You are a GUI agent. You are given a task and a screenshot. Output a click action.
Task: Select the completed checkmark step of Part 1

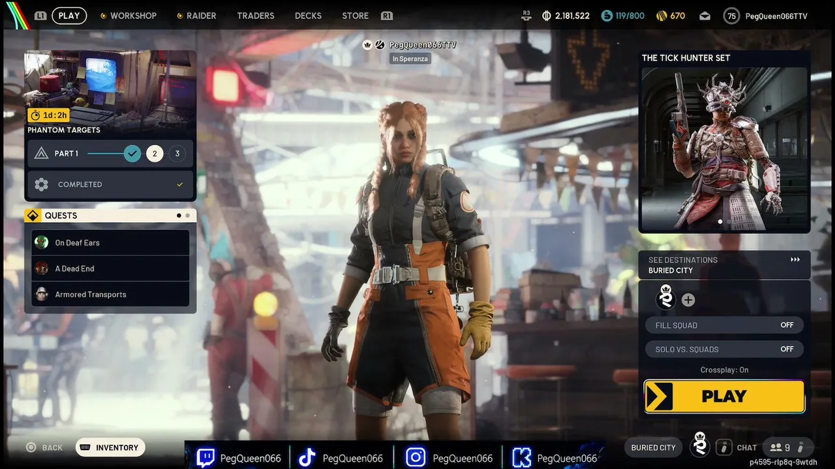click(132, 154)
